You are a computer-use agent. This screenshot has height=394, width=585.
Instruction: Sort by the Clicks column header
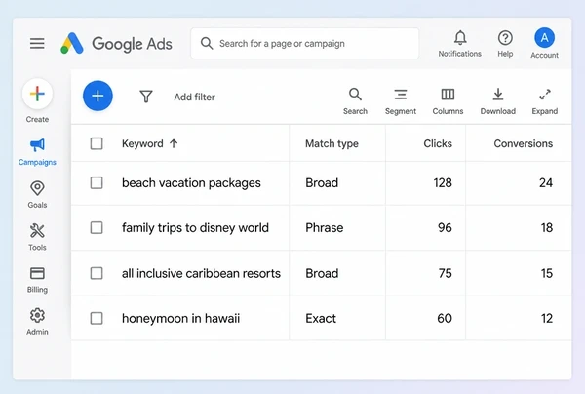[438, 143]
